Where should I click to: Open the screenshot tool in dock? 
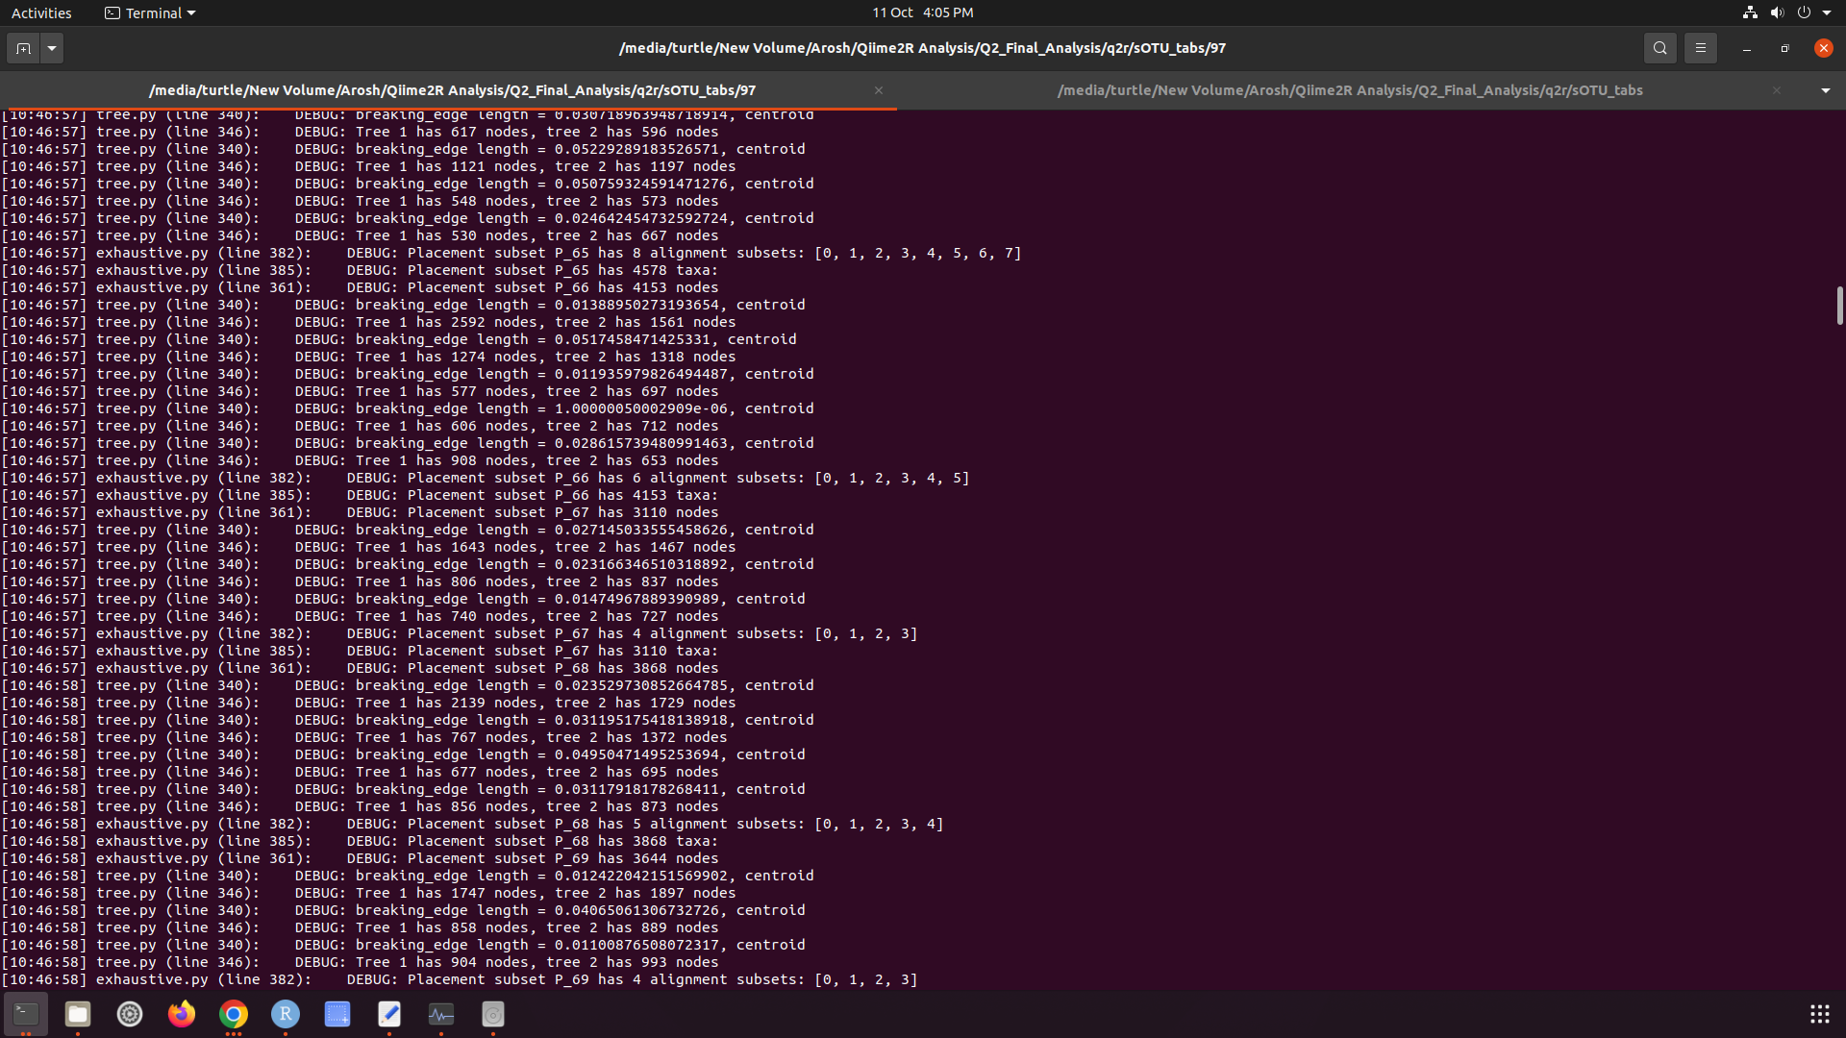coord(337,1014)
